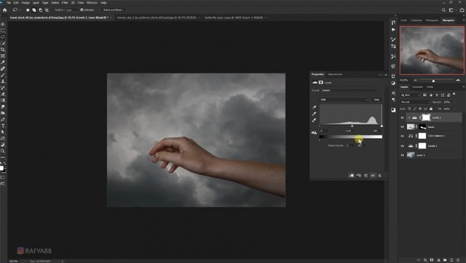The image size is (466, 263).
Task: Click the Navigator zoom slider handle
Action: (434, 81)
